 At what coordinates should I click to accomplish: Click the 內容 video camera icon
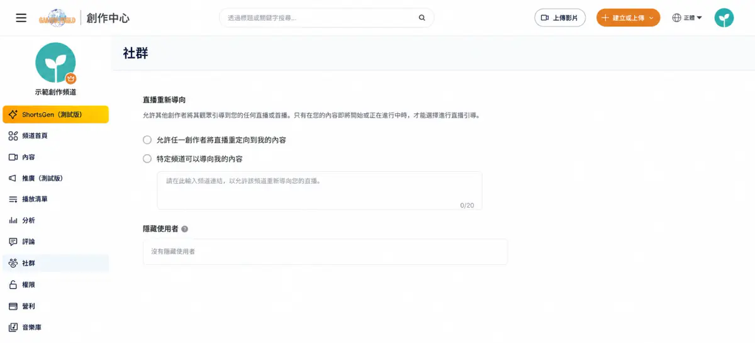pos(13,157)
